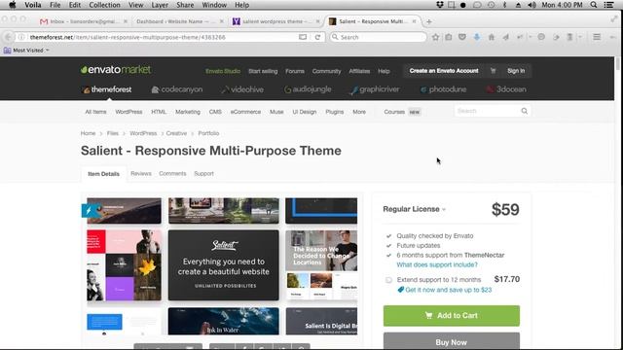The image size is (623, 350).
Task: Click the Buy Now button
Action: pos(452,341)
